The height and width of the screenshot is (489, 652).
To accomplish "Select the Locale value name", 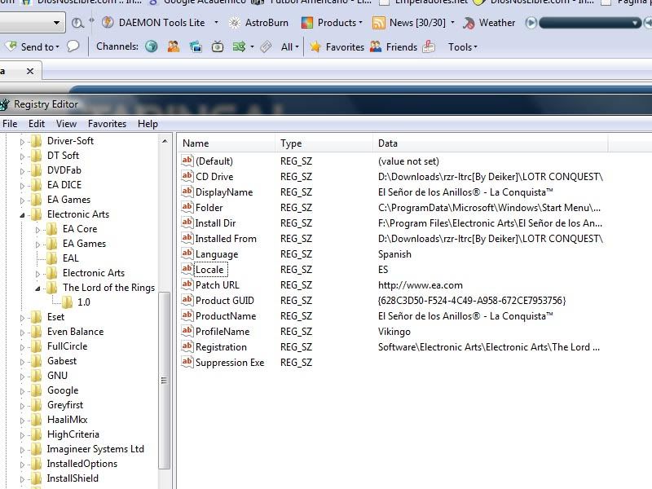I will [x=209, y=270].
